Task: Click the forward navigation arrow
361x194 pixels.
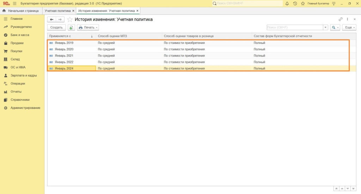Action: pyautogui.click(x=60, y=19)
